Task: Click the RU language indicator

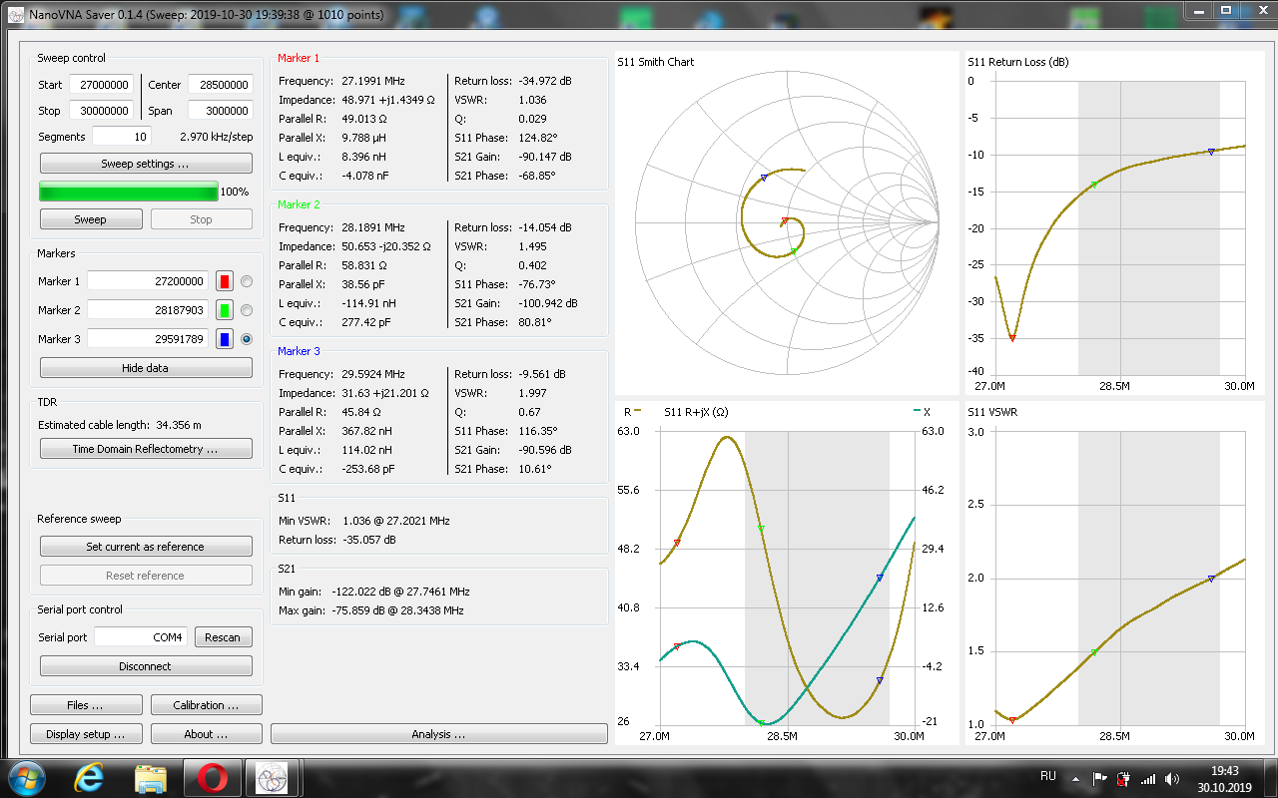Action: [x=1048, y=776]
